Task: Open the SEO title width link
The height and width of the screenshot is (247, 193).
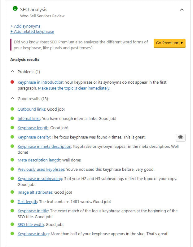Action: tap(31, 224)
